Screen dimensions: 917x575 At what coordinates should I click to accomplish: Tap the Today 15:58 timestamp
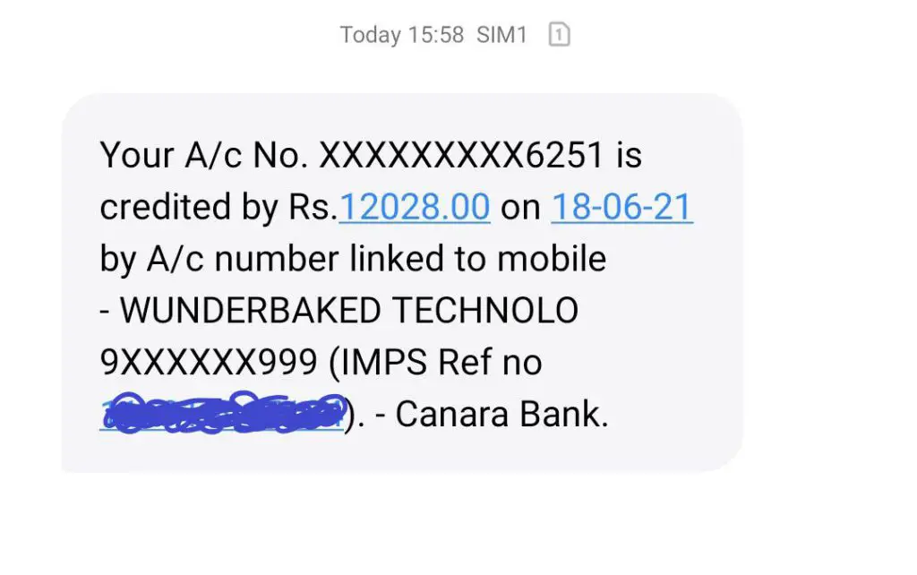point(402,35)
